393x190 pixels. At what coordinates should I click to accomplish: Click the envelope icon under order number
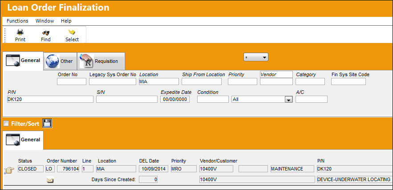point(50,180)
